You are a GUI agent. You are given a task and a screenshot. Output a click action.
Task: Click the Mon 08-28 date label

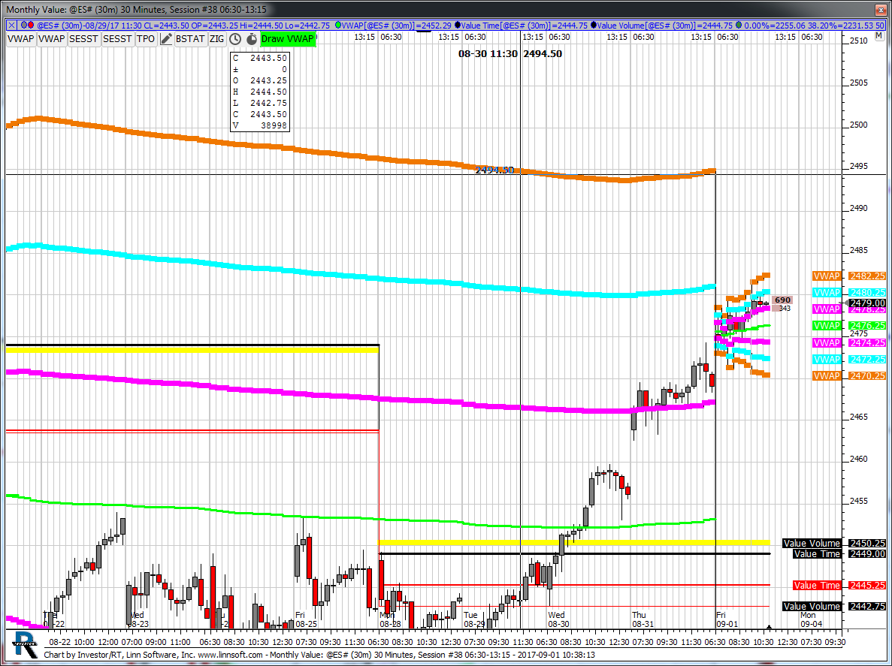tap(391, 619)
